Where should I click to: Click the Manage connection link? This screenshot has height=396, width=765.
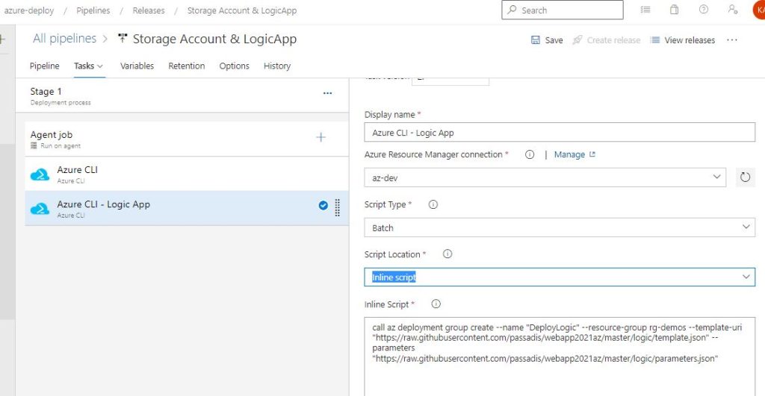click(x=569, y=154)
